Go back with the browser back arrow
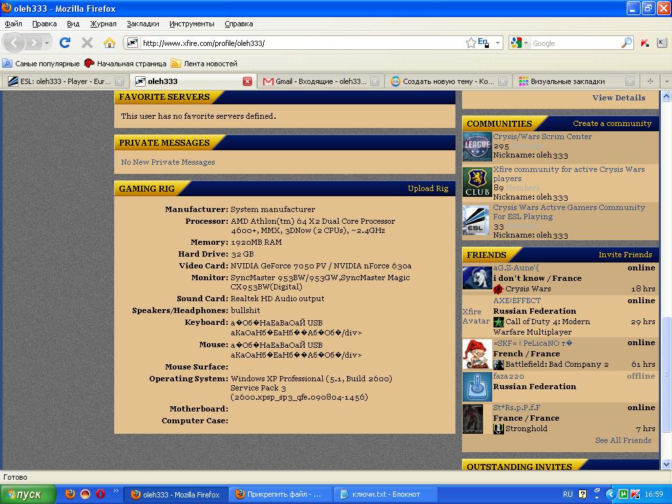The height and width of the screenshot is (504, 672). pos(14,43)
